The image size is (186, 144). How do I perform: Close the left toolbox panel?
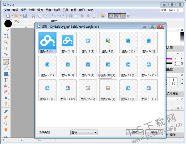7,30
